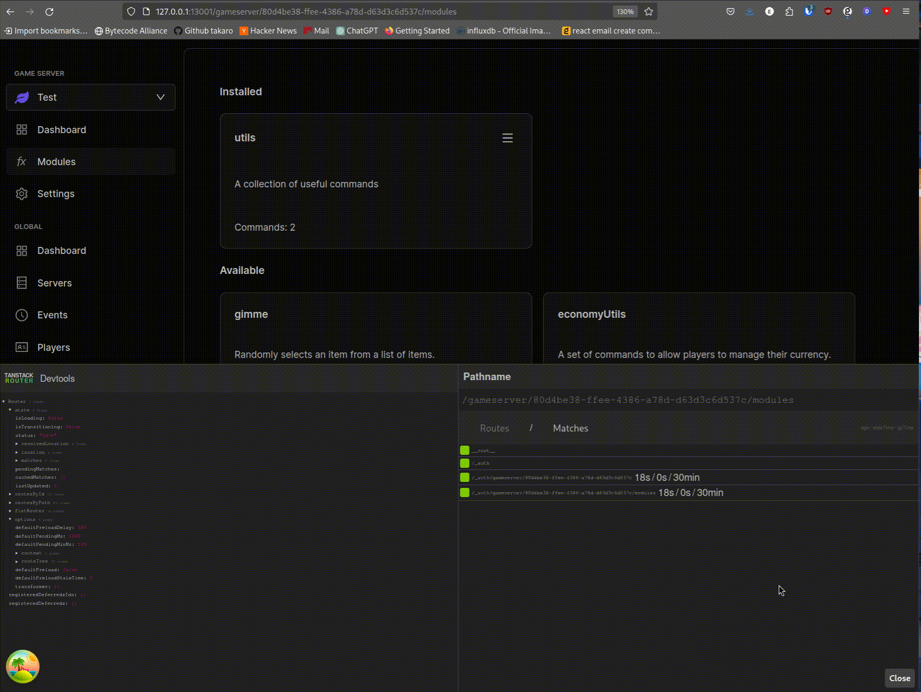921x692 pixels.
Task: Open the utils module hamburger menu
Action: click(x=507, y=138)
